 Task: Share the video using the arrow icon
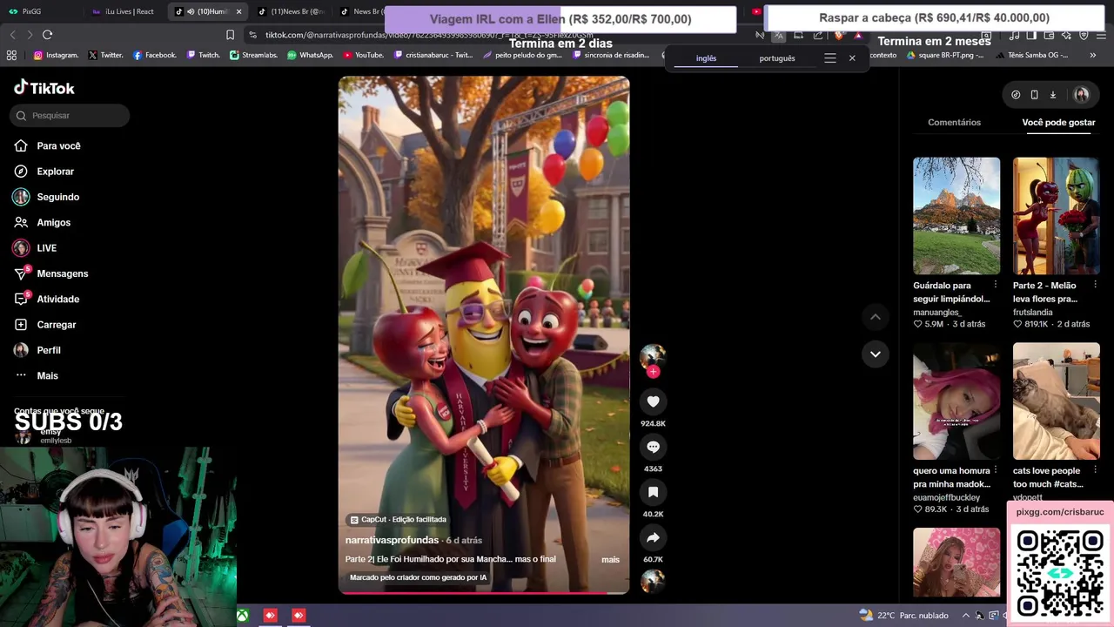653,537
